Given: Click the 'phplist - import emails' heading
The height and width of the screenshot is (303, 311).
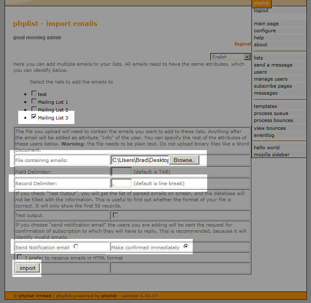Looking at the screenshot, I should pos(55,24).
